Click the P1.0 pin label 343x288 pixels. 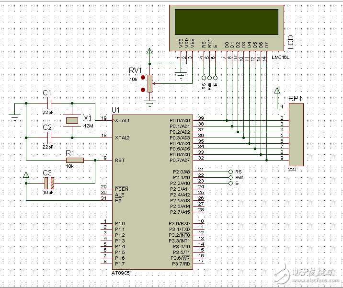(120, 223)
